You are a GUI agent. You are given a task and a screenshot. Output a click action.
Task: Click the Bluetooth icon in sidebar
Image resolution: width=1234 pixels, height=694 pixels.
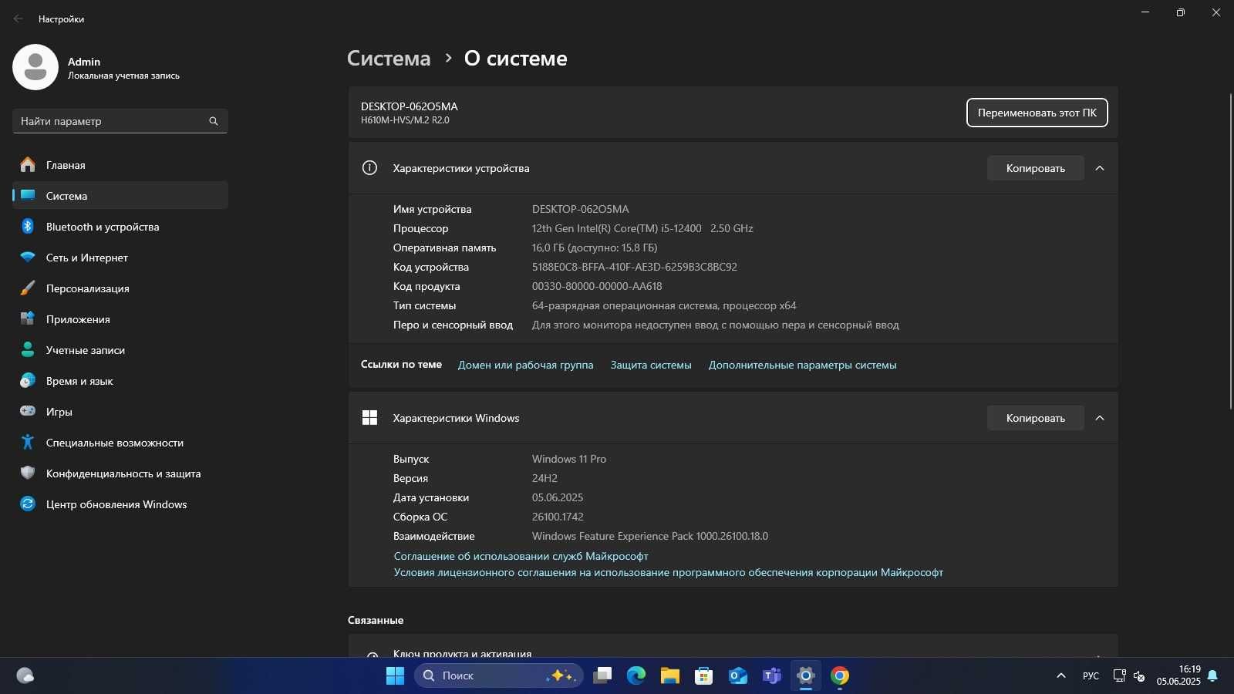click(28, 227)
